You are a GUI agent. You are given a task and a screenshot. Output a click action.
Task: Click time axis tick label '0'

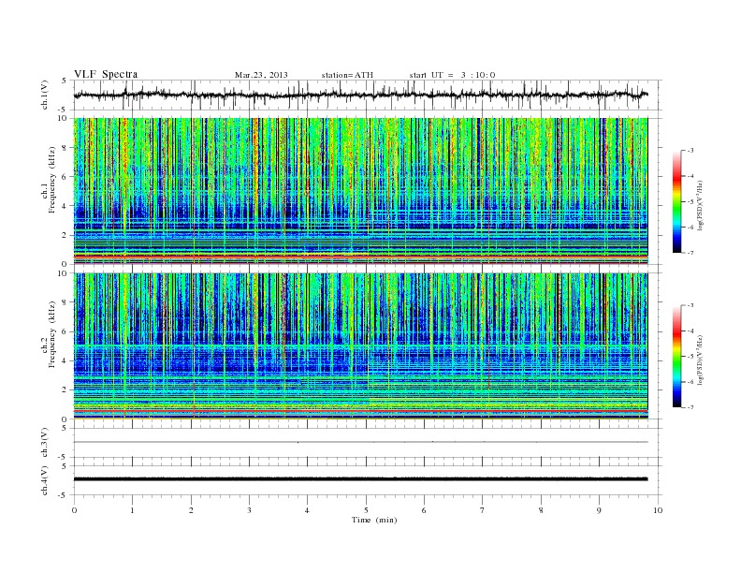click(74, 510)
